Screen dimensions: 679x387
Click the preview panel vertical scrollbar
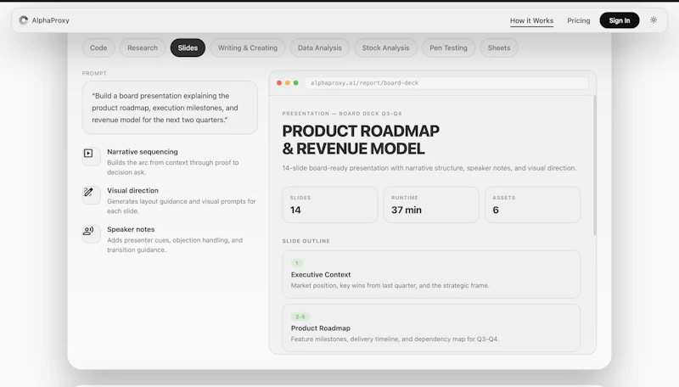(595, 165)
